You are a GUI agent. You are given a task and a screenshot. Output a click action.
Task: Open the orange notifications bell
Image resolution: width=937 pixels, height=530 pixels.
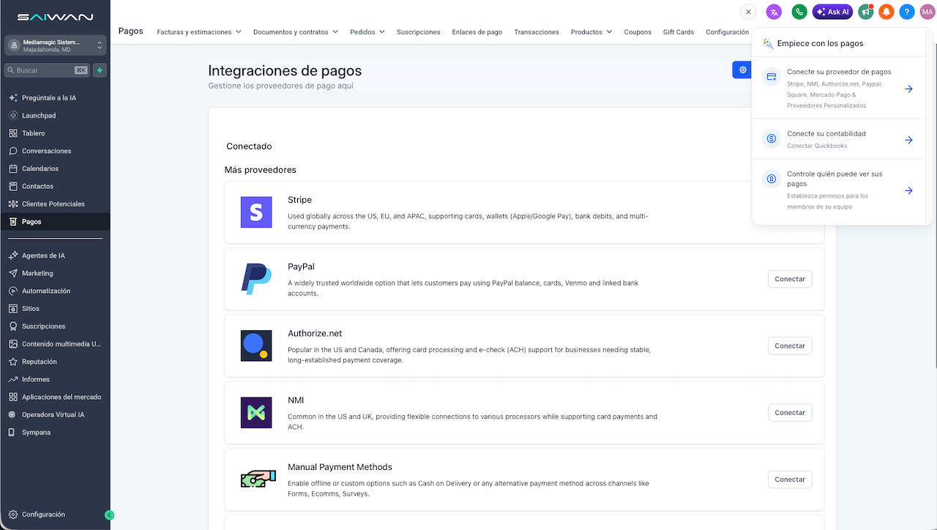(886, 12)
